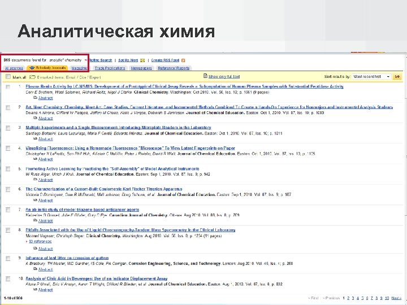Click the Abstract icon under result 1

pyautogui.click(x=35, y=98)
